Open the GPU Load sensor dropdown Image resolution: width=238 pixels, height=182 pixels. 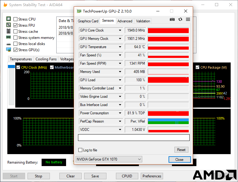point(120,80)
